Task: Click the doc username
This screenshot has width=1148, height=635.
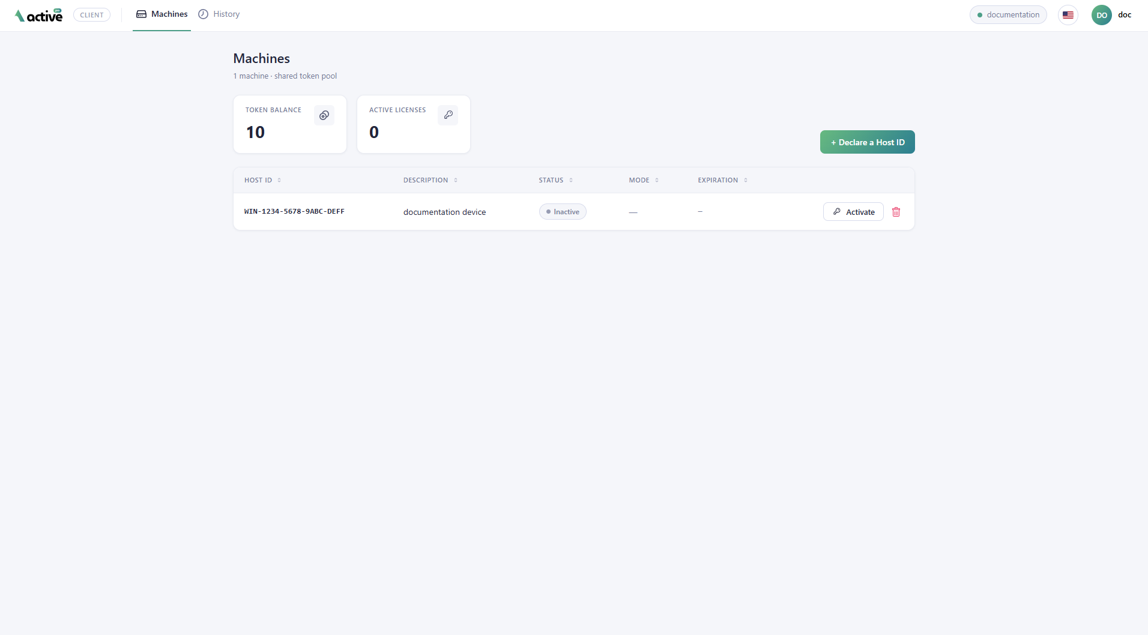Action: point(1125,15)
